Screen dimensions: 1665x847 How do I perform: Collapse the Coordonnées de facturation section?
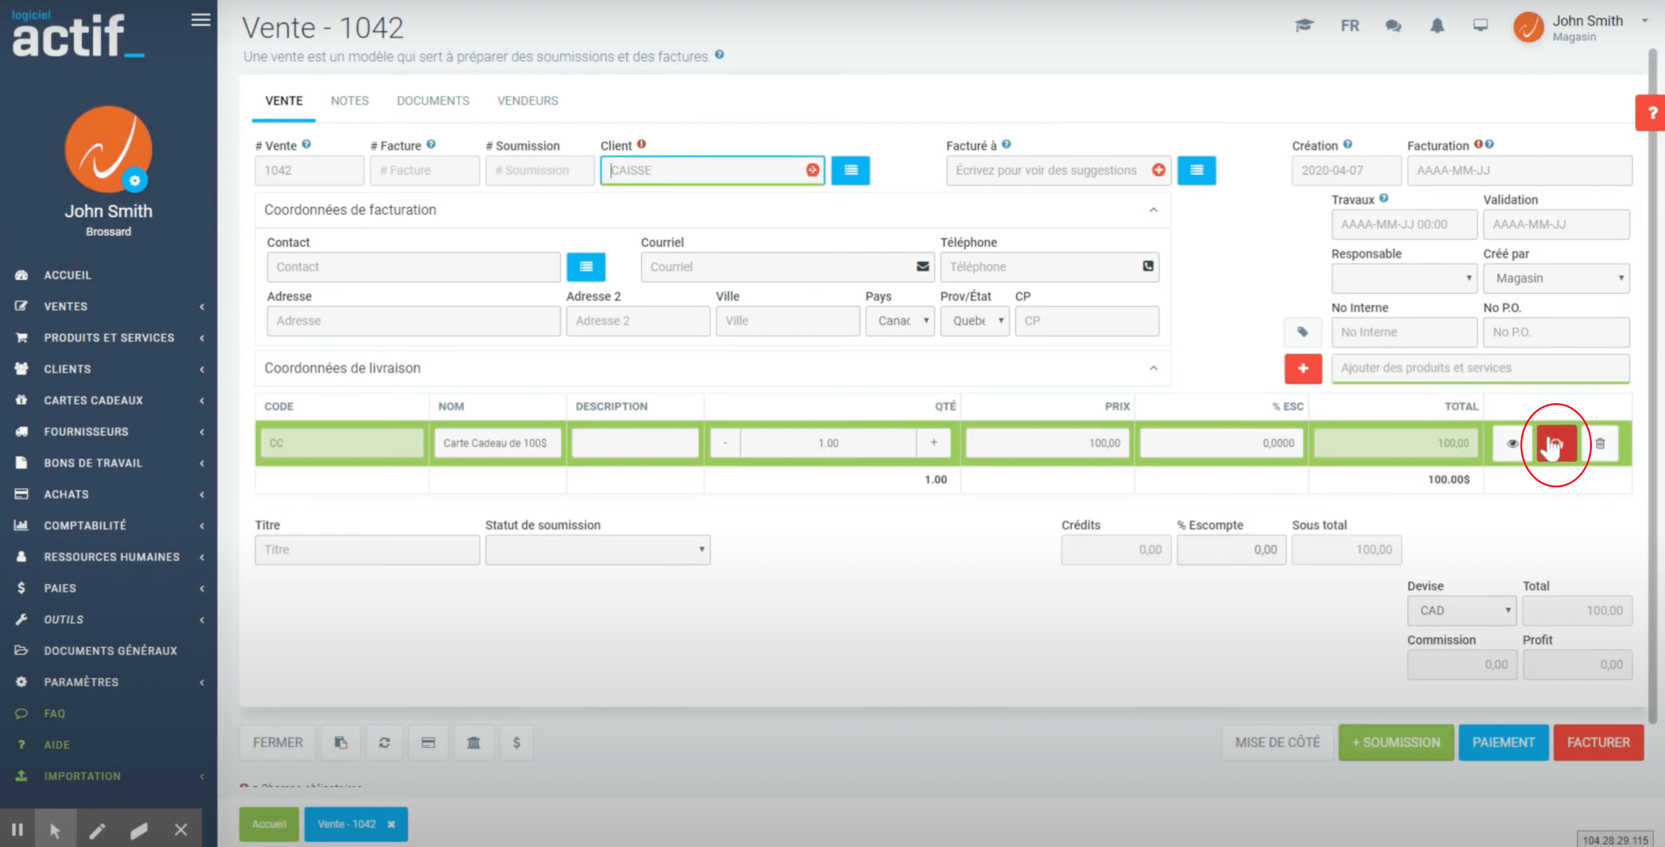click(x=1153, y=210)
